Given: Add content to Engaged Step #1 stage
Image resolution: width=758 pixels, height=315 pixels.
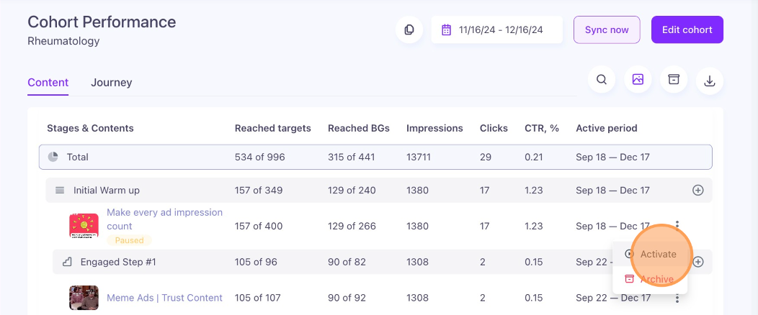Looking at the screenshot, I should 698,262.
